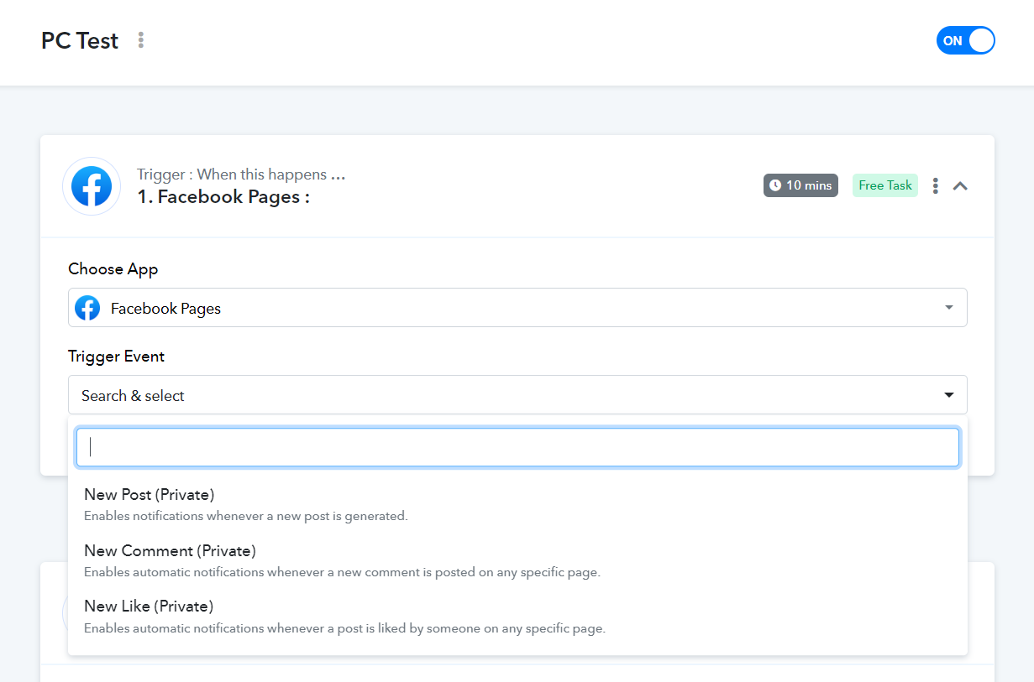The width and height of the screenshot is (1034, 682).
Task: Open the trigger step three-dot menu
Action: (936, 186)
